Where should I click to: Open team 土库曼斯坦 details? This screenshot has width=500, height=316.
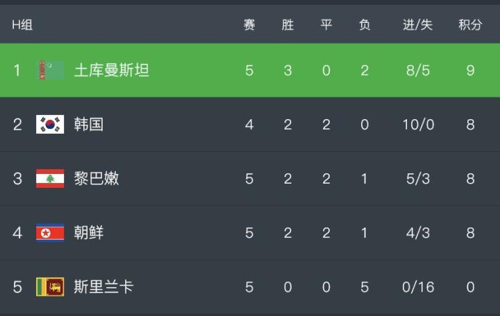[x=111, y=70]
